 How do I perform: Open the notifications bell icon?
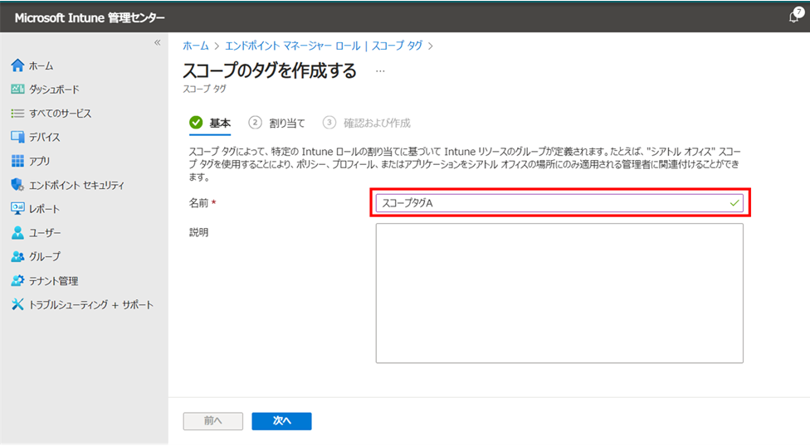pyautogui.click(x=794, y=17)
